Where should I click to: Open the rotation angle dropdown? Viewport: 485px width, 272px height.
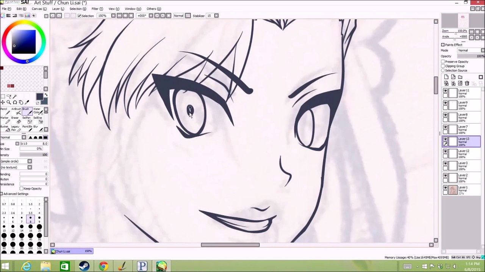(151, 15)
